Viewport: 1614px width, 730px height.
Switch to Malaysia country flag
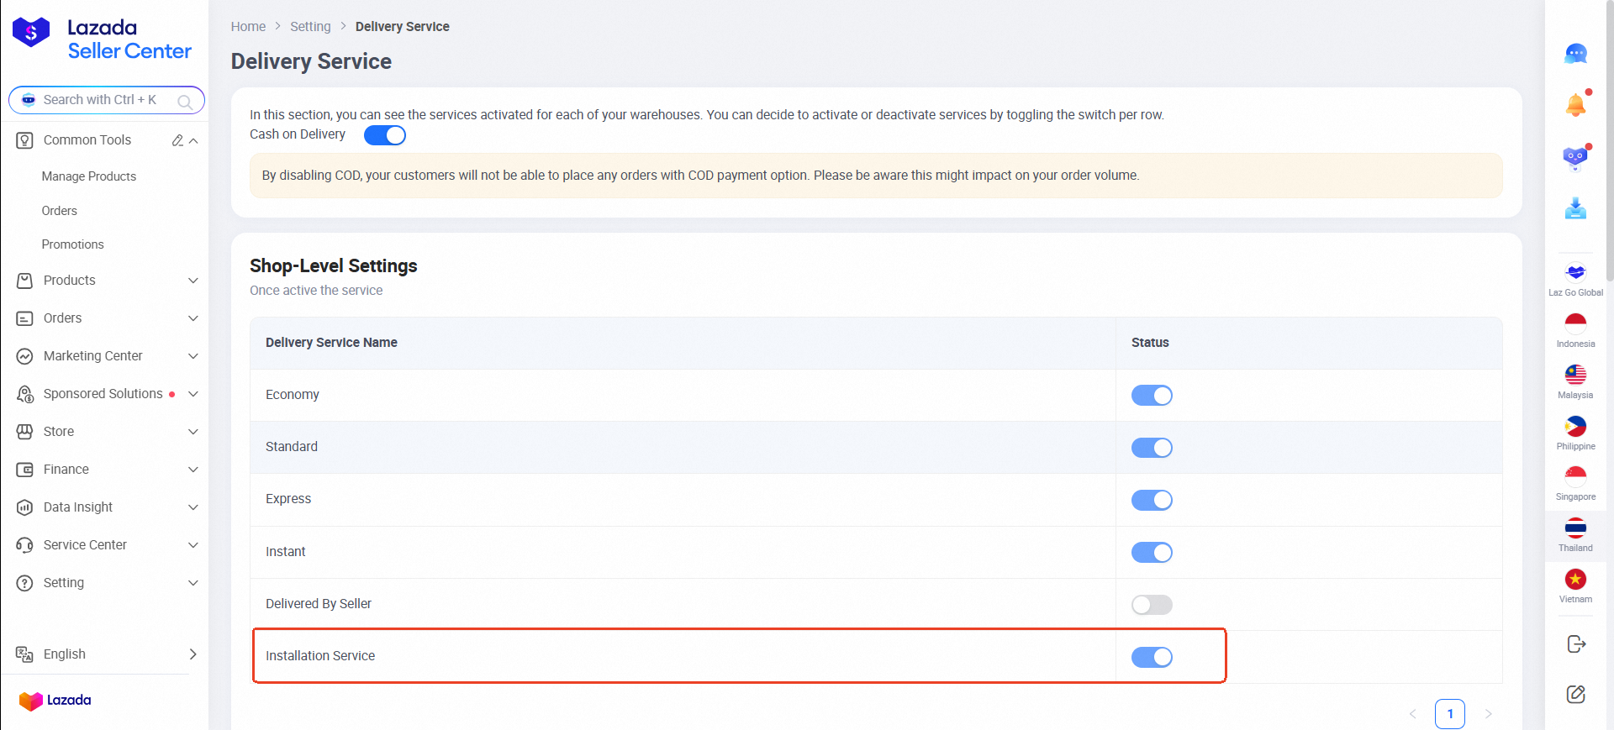click(x=1575, y=375)
